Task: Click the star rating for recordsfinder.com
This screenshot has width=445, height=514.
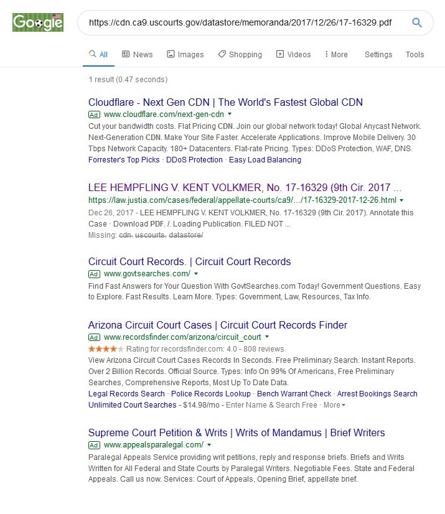Action: tap(106, 348)
